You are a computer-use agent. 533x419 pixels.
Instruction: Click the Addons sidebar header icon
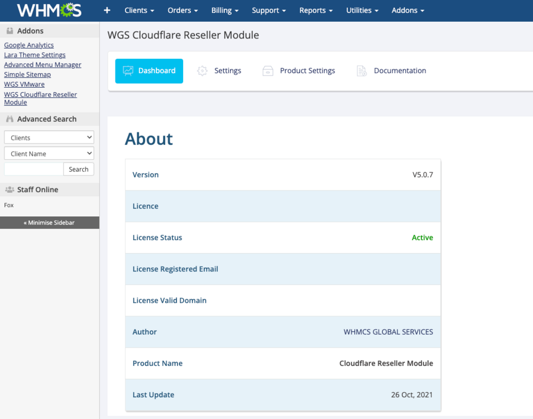coord(9,31)
